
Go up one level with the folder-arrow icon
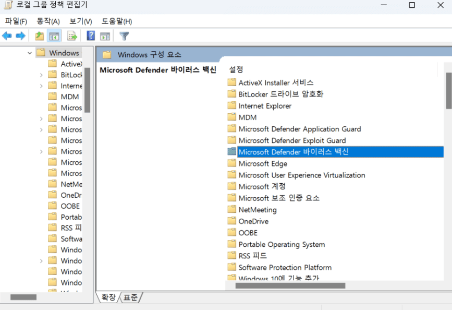(40, 36)
